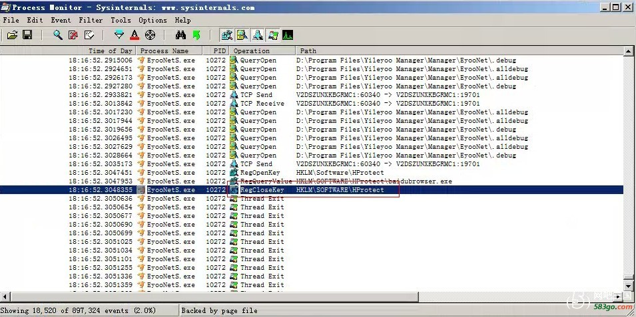
Task: Click the vertical scrollbar down arrow
Action: [628, 286]
